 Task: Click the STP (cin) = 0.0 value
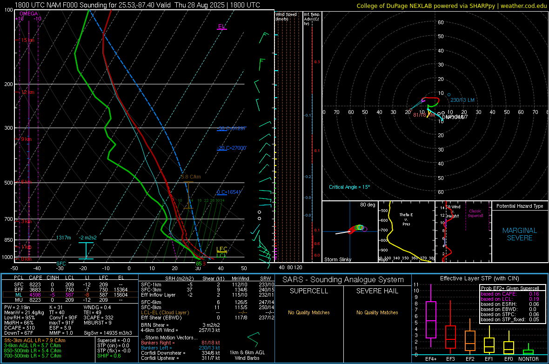113,345
